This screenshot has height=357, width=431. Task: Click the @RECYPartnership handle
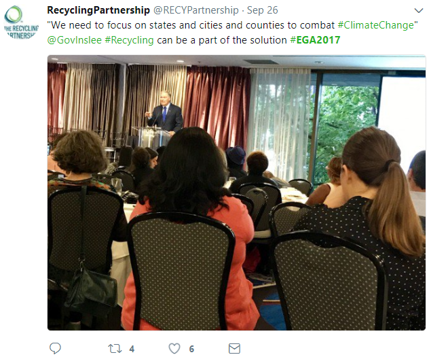(195, 10)
